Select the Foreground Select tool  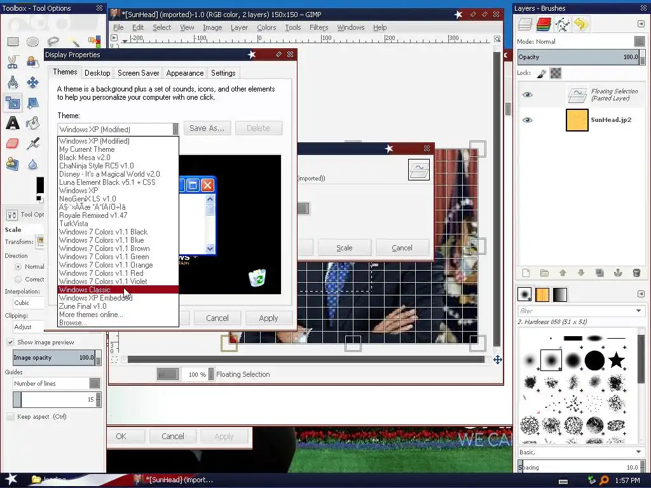(x=33, y=62)
